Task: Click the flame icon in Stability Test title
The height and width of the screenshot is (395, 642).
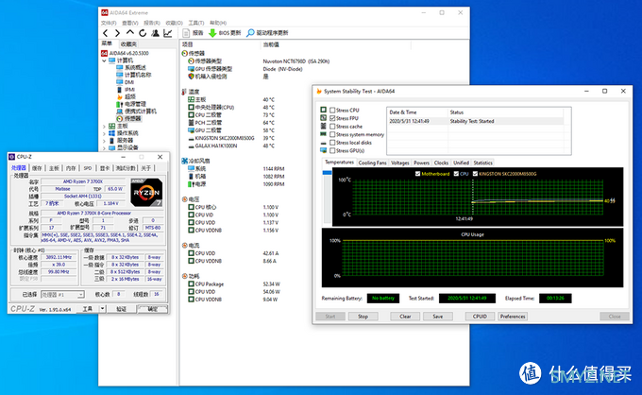Action: pos(319,92)
